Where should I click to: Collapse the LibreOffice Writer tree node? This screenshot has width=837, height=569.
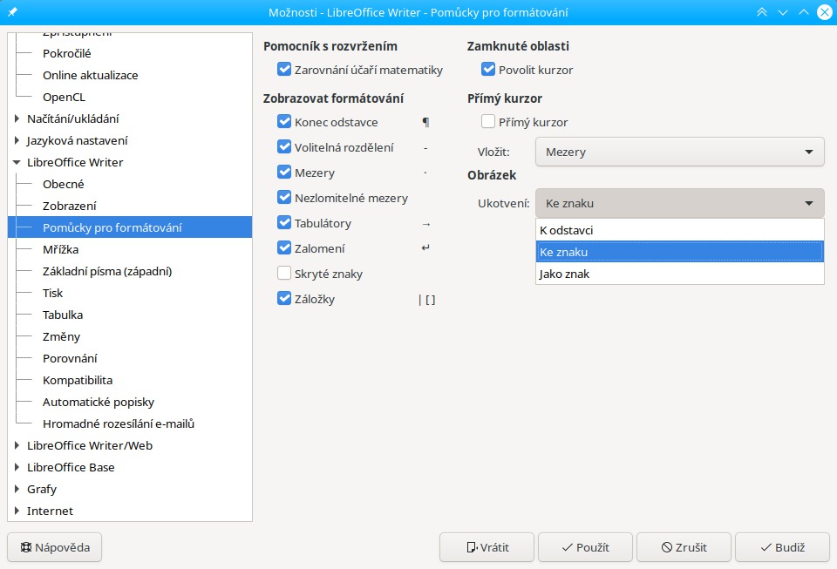coord(17,162)
